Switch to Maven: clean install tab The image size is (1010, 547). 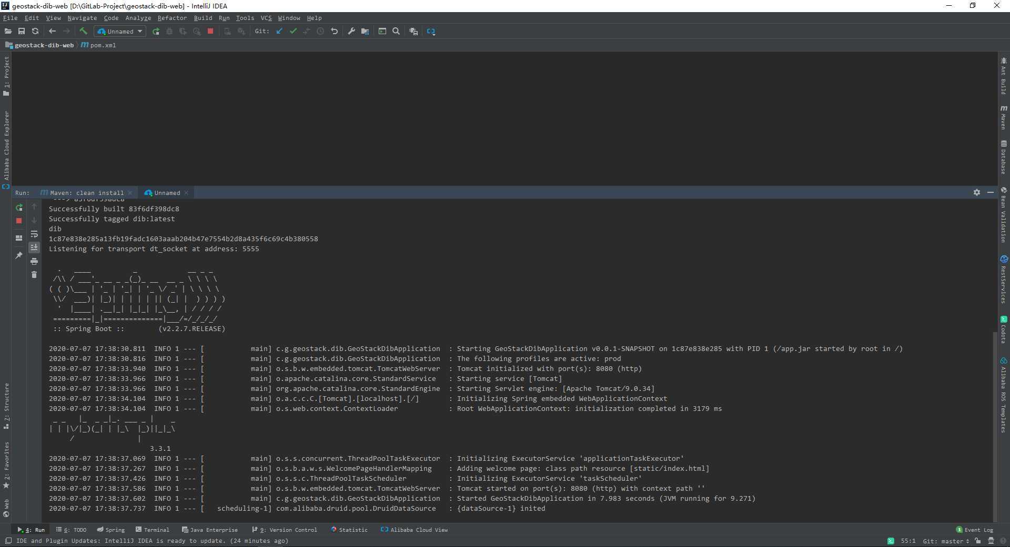[x=87, y=193]
